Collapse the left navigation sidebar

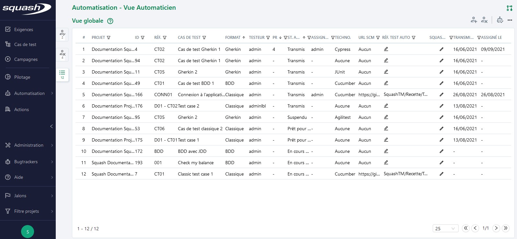point(51,126)
